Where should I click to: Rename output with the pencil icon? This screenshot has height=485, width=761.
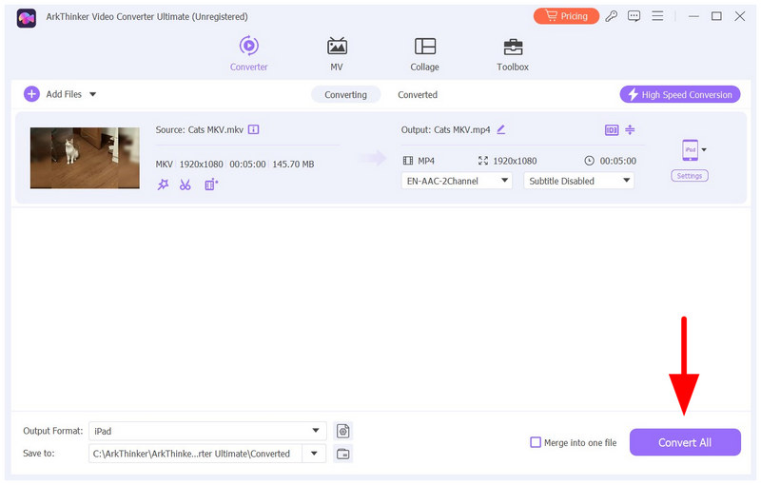coord(501,129)
